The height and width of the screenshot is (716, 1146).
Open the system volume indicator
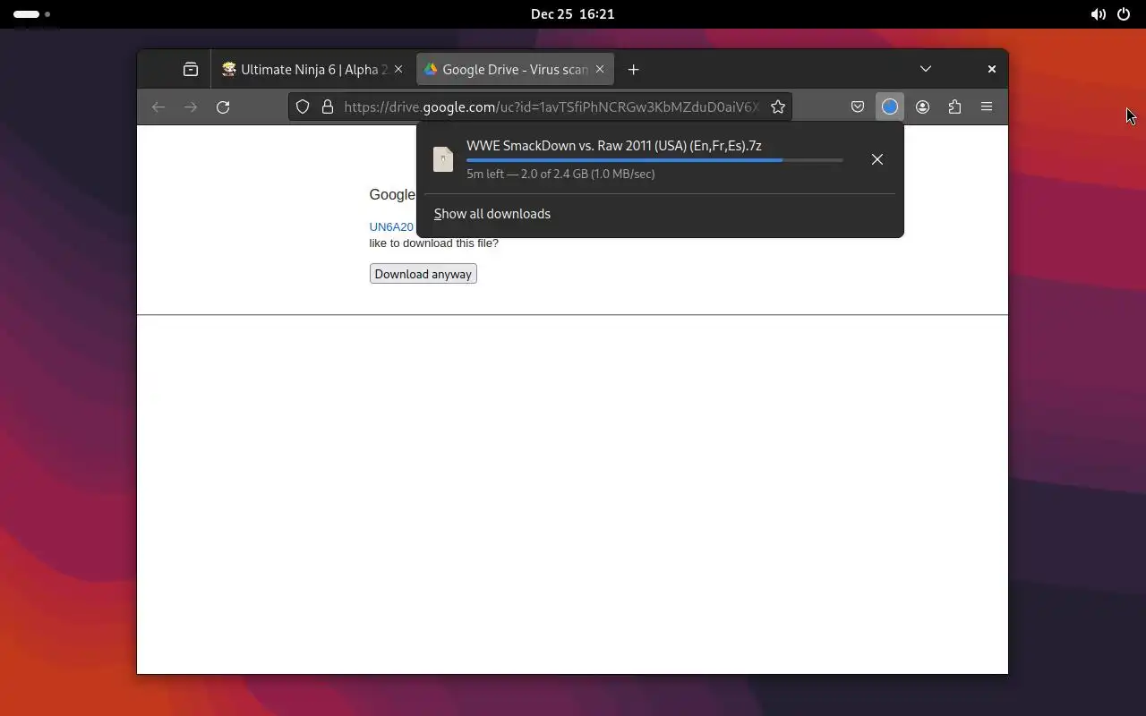click(x=1098, y=14)
